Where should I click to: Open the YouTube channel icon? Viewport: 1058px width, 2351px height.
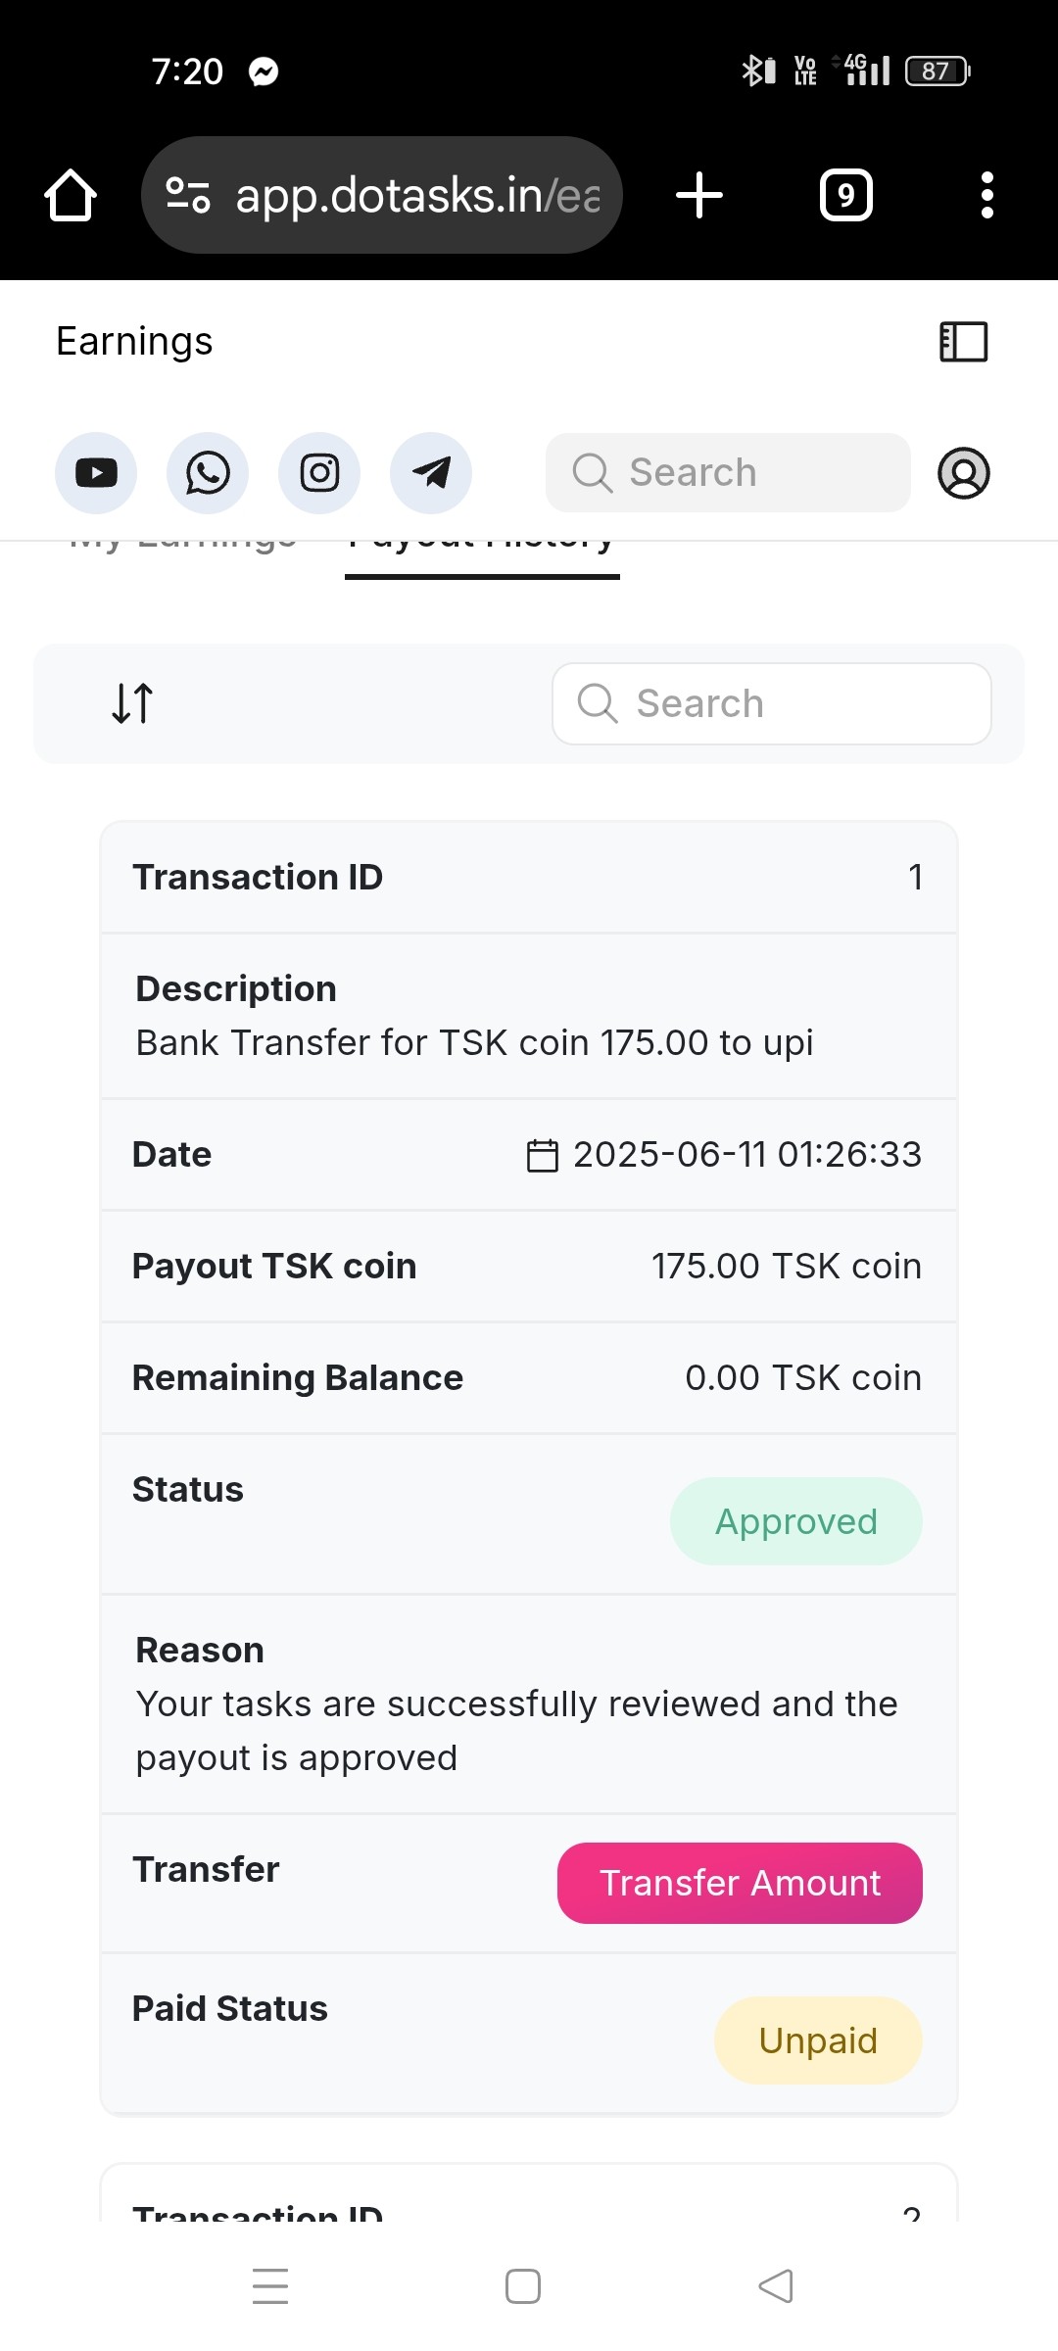(x=96, y=473)
